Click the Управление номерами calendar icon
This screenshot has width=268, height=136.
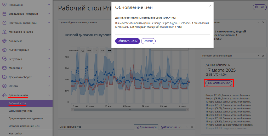[4, 14]
